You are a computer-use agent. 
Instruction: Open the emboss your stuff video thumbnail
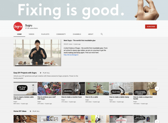click(x=49, y=89)
